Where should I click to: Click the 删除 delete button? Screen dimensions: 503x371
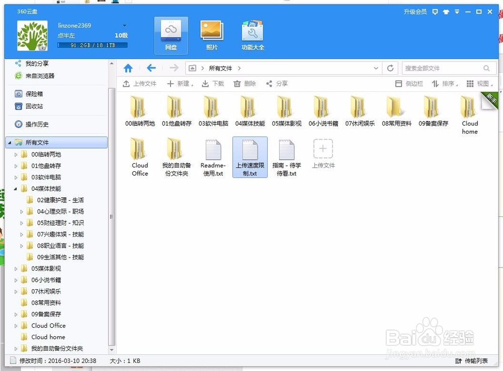click(x=244, y=83)
